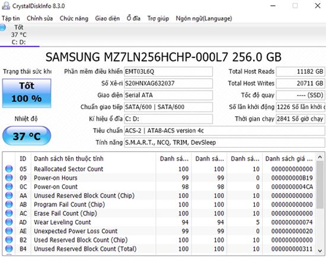The image size is (326, 258).
Task: Click status orb for row B4
Action: [x=9, y=249]
